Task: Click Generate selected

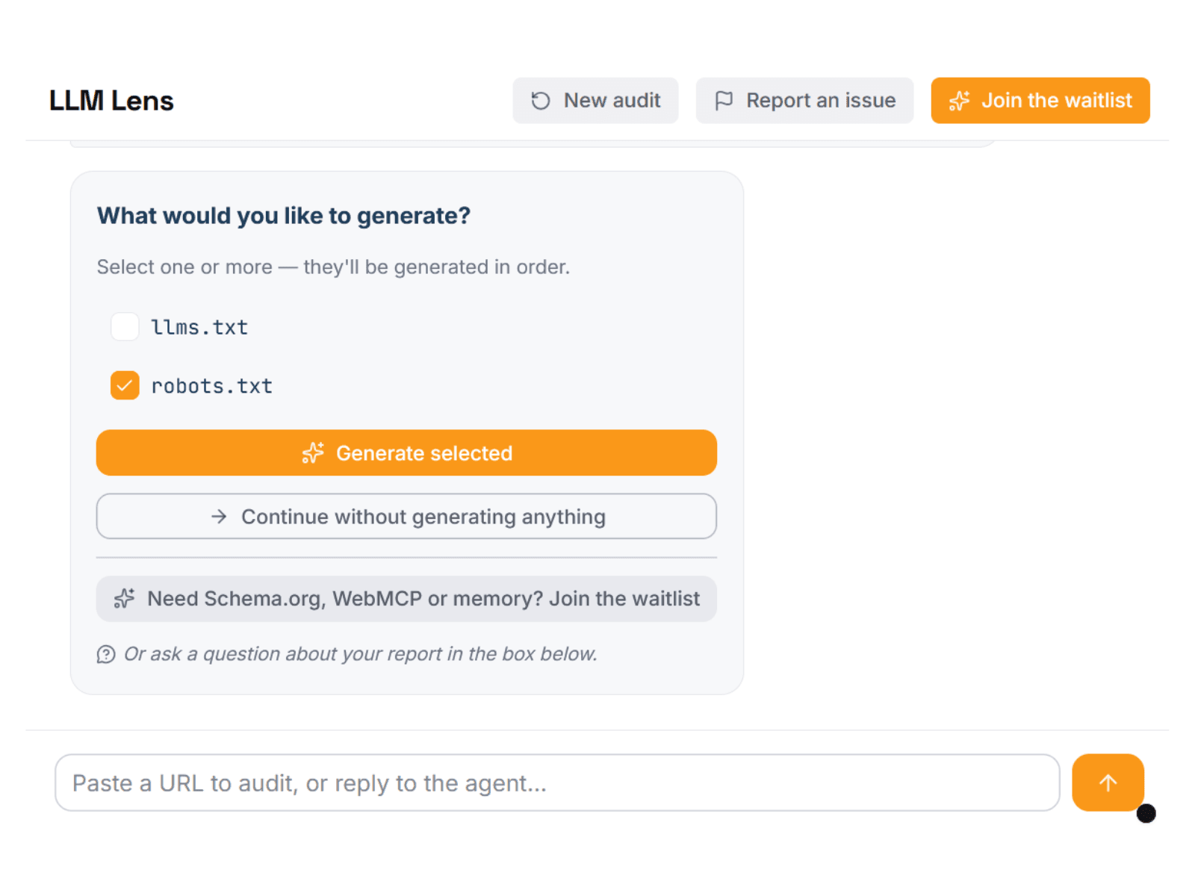Action: (x=406, y=453)
